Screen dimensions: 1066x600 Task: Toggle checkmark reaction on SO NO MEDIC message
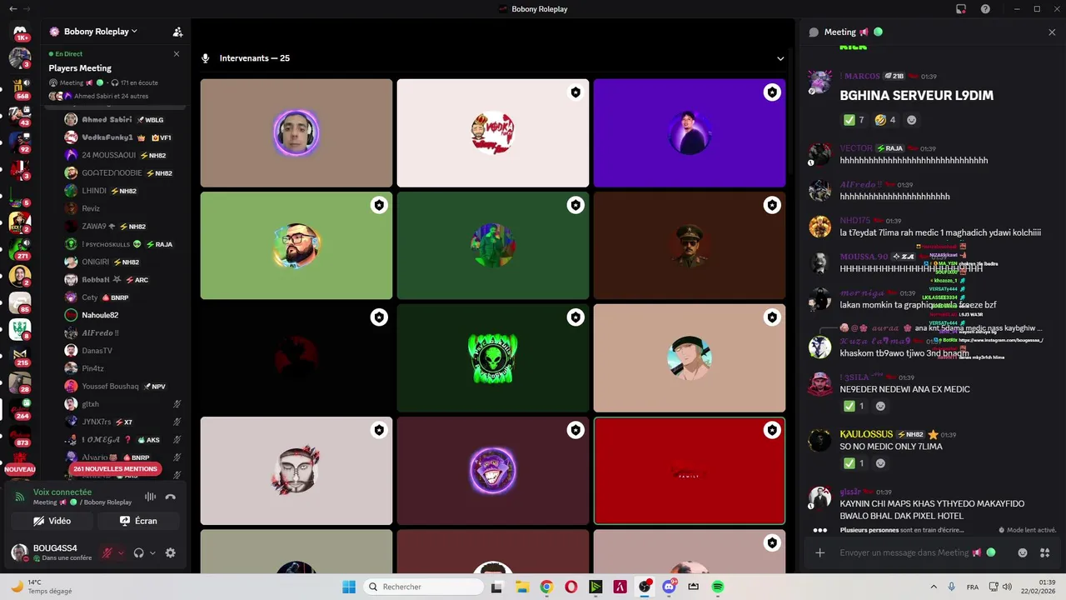(854, 463)
